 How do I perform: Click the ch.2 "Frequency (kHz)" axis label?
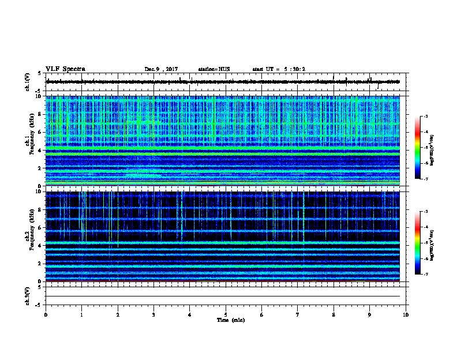(x=32, y=230)
